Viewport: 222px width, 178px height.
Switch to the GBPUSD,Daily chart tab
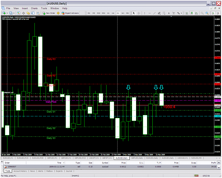click(x=137, y=158)
